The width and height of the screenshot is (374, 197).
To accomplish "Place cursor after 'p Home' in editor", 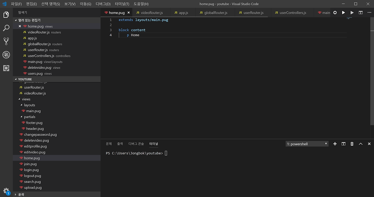I will pos(140,35).
